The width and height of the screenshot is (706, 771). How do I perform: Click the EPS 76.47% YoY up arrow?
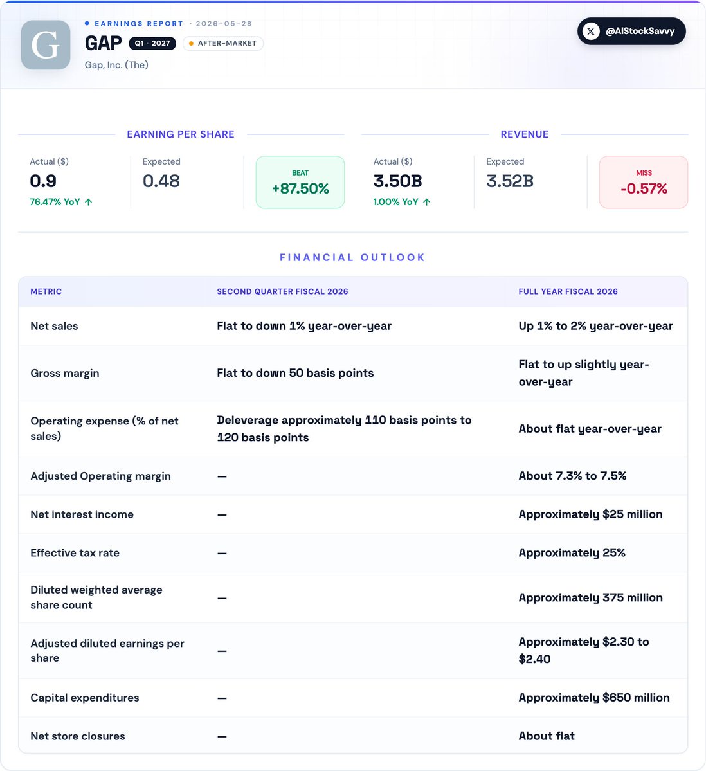(89, 202)
